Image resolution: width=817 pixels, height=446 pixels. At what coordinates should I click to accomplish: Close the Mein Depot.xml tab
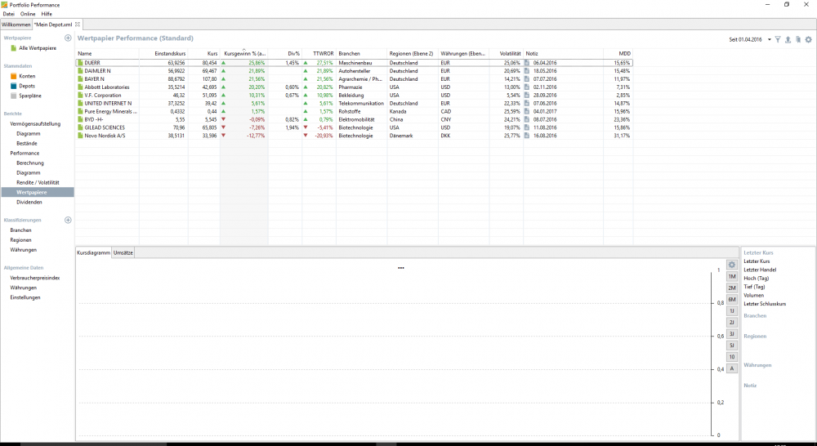(78, 25)
